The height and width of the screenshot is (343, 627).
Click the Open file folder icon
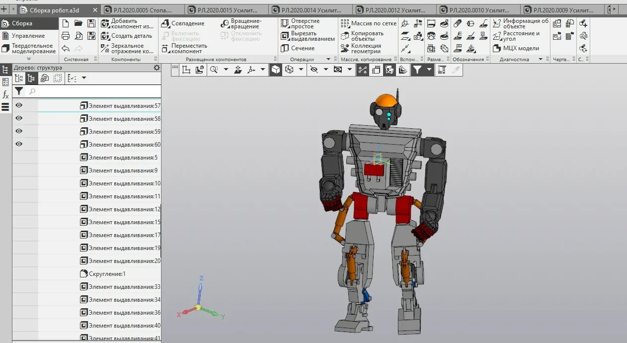78,23
